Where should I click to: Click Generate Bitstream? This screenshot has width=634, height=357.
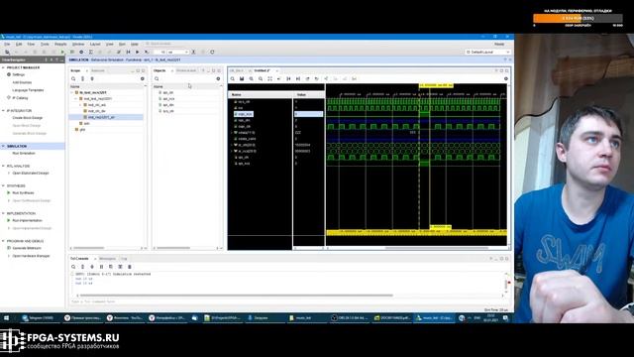point(27,248)
